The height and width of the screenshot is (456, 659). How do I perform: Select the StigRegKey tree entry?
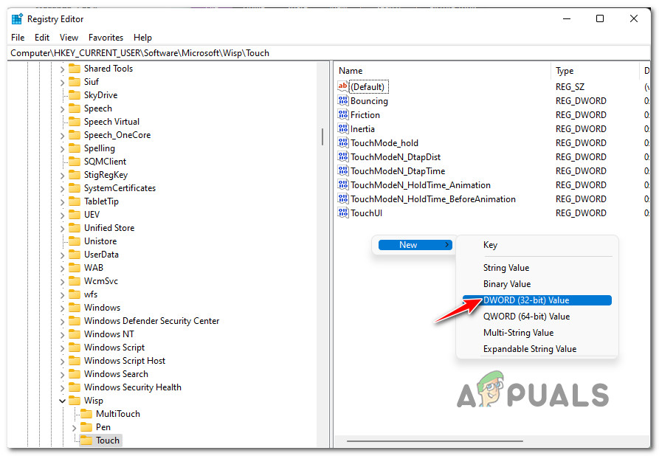click(106, 175)
